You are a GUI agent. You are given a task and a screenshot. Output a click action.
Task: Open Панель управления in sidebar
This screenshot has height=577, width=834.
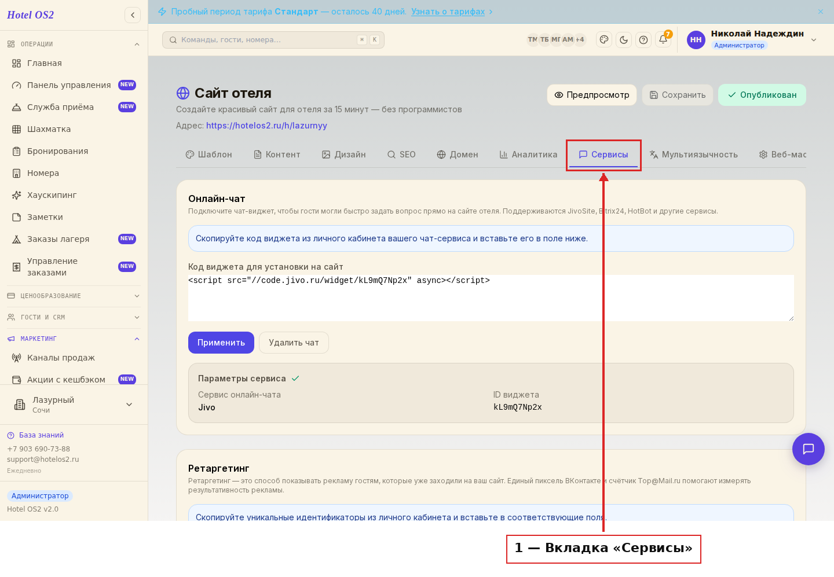pos(74,85)
